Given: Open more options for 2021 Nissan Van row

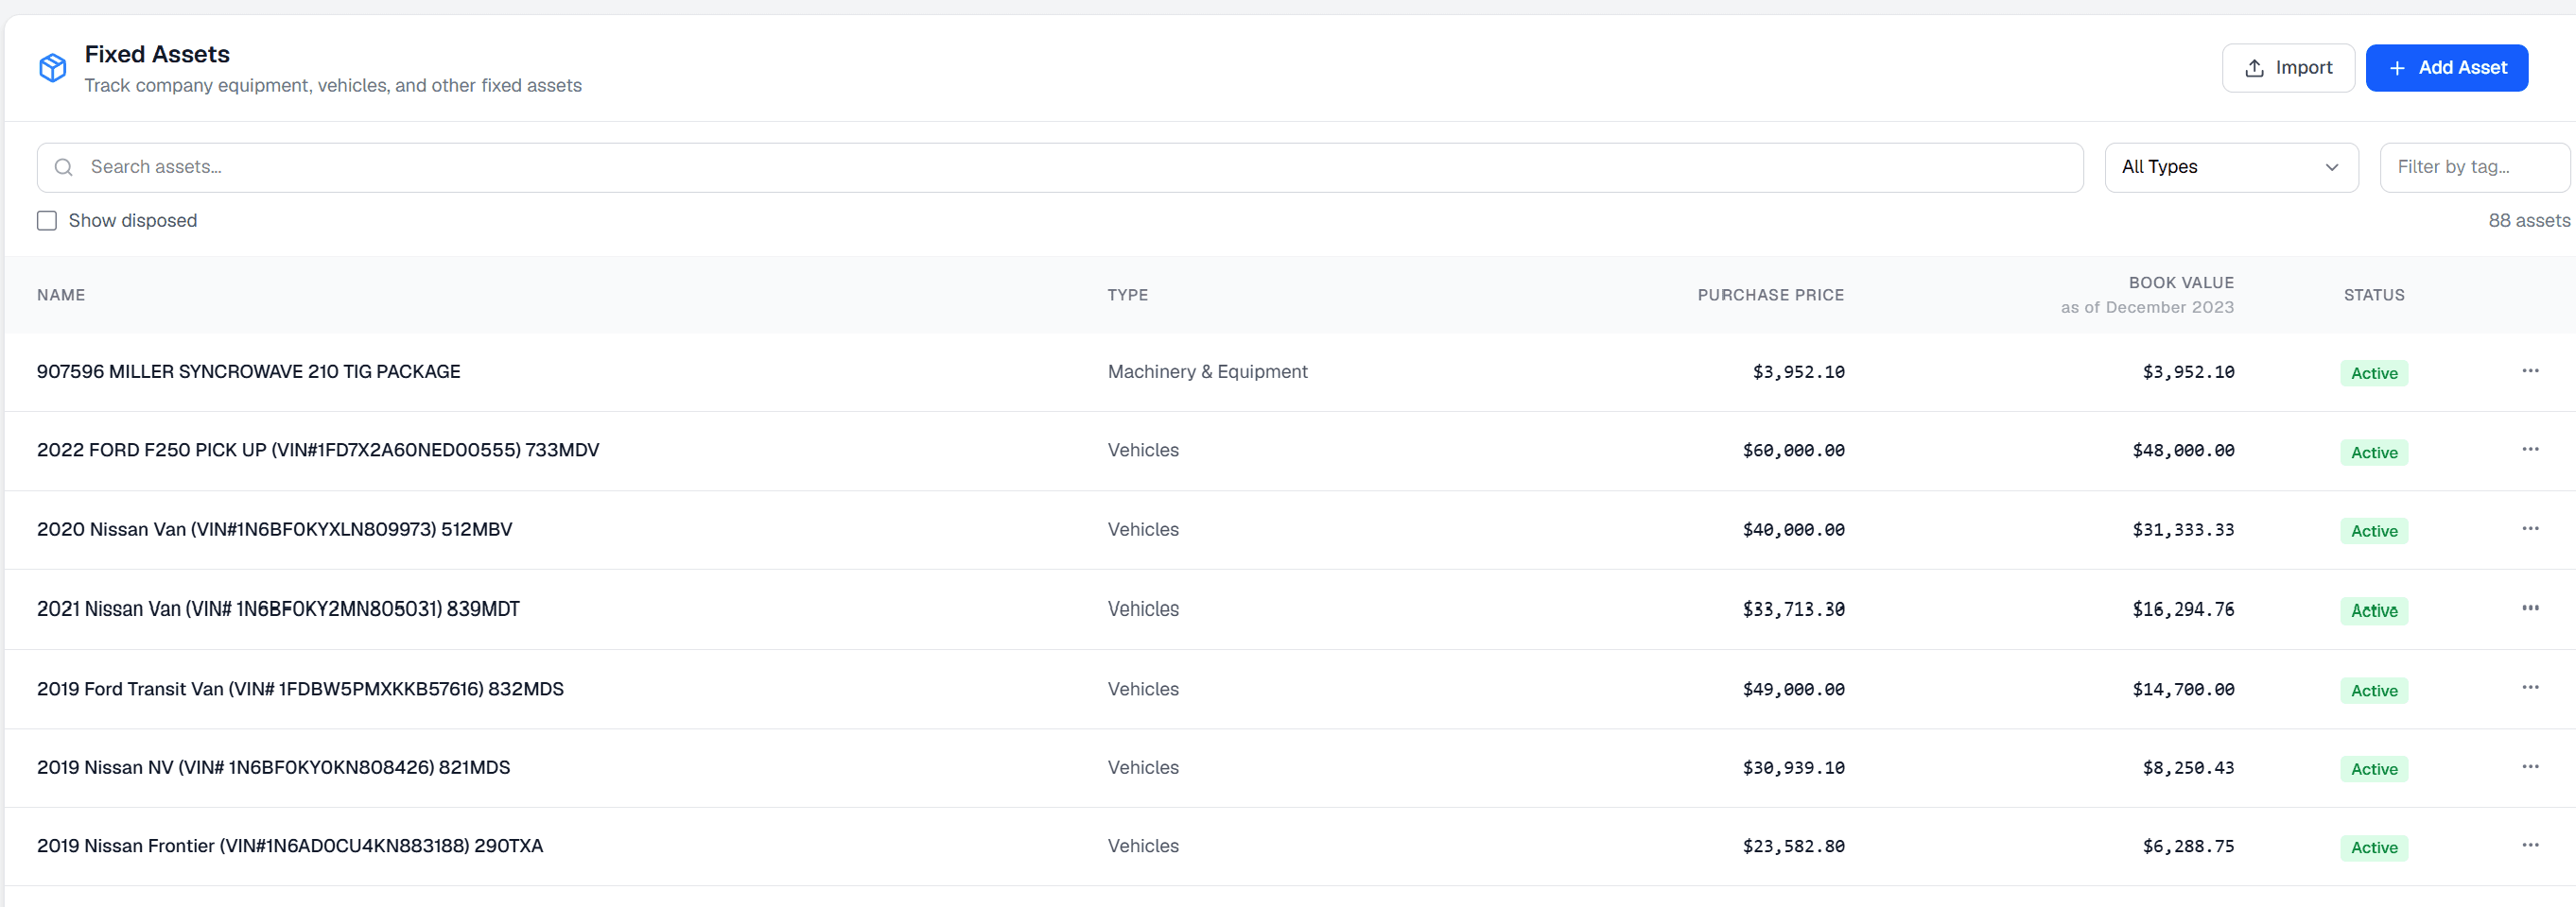Looking at the screenshot, I should pyautogui.click(x=2530, y=608).
